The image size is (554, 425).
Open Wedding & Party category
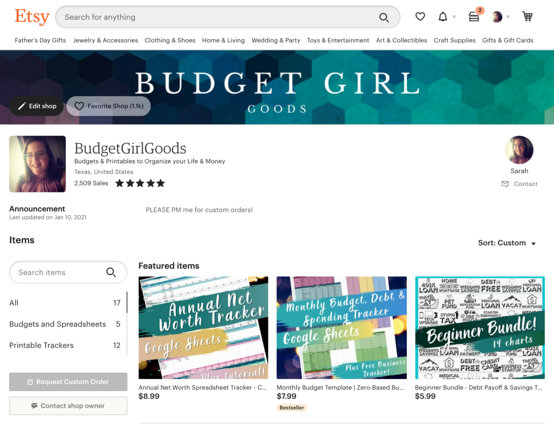(x=276, y=40)
